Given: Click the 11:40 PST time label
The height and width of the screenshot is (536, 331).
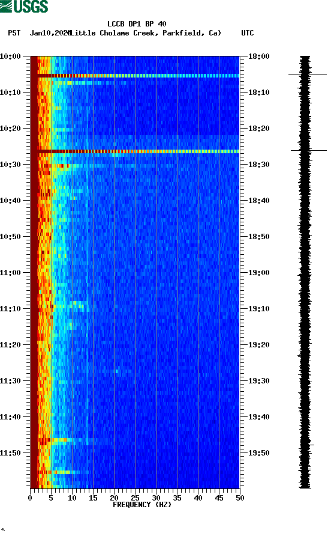Looking at the screenshot, I should [10, 417].
